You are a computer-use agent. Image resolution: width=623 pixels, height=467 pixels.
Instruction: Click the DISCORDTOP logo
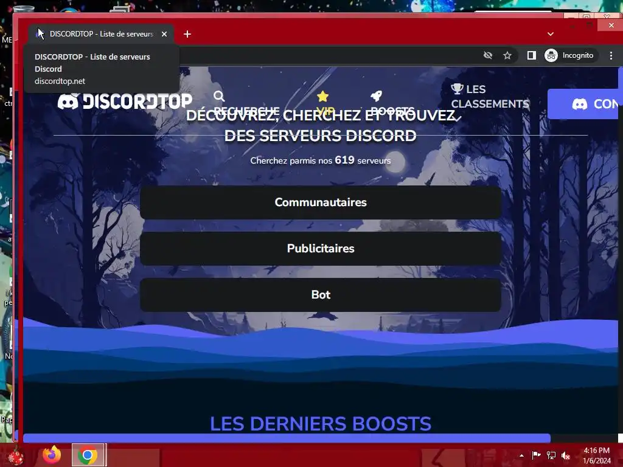125,102
